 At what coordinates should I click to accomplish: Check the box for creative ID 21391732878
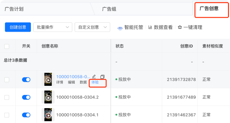tap(7, 80)
